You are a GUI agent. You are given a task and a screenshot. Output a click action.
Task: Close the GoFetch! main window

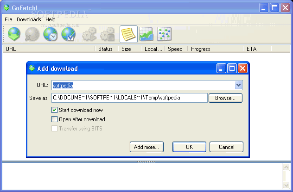coord(285,8)
